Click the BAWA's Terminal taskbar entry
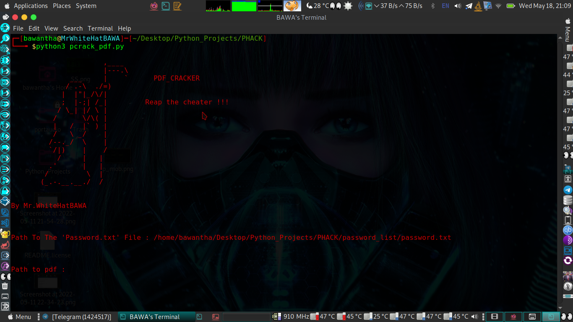 (155, 317)
